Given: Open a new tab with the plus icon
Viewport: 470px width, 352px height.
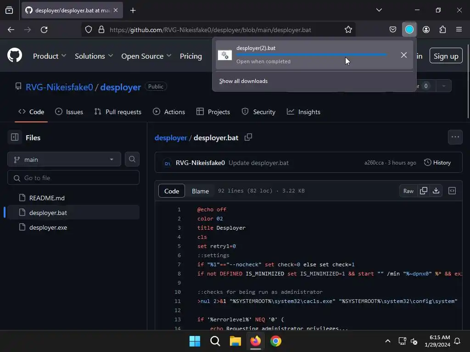Looking at the screenshot, I should [x=133, y=11].
